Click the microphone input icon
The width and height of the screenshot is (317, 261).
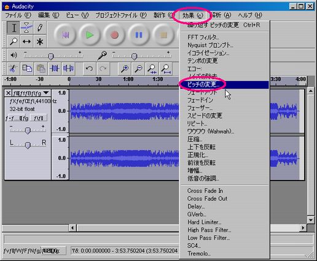102,55
